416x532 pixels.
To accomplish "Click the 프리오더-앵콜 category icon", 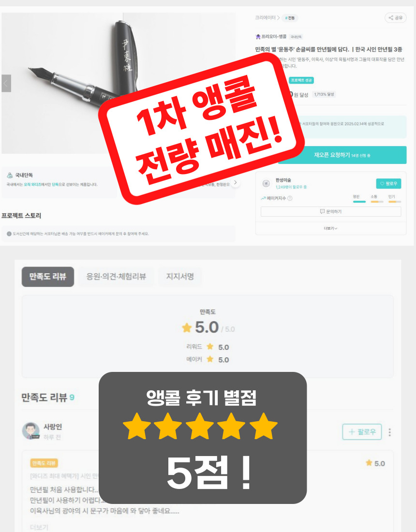I will (258, 36).
